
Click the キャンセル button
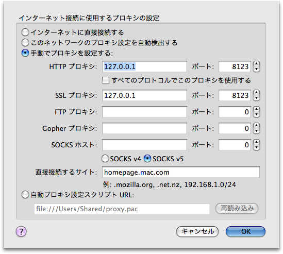tap(197, 231)
